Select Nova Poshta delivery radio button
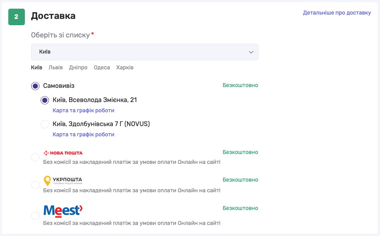 click(x=36, y=158)
